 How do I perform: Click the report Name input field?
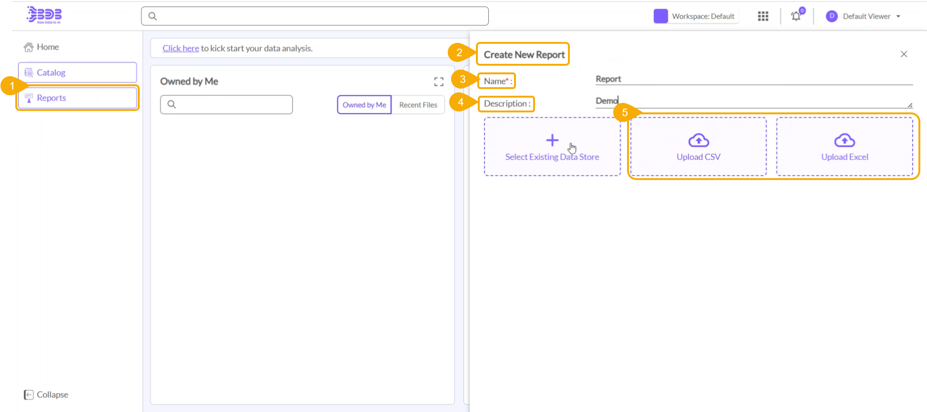(753, 79)
